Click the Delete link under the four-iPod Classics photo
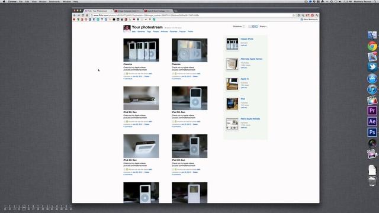This screenshot has height=213, width=379. coord(147,76)
